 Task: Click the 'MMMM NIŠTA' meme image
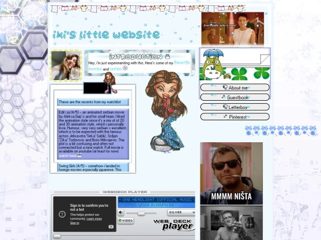pos(231,173)
